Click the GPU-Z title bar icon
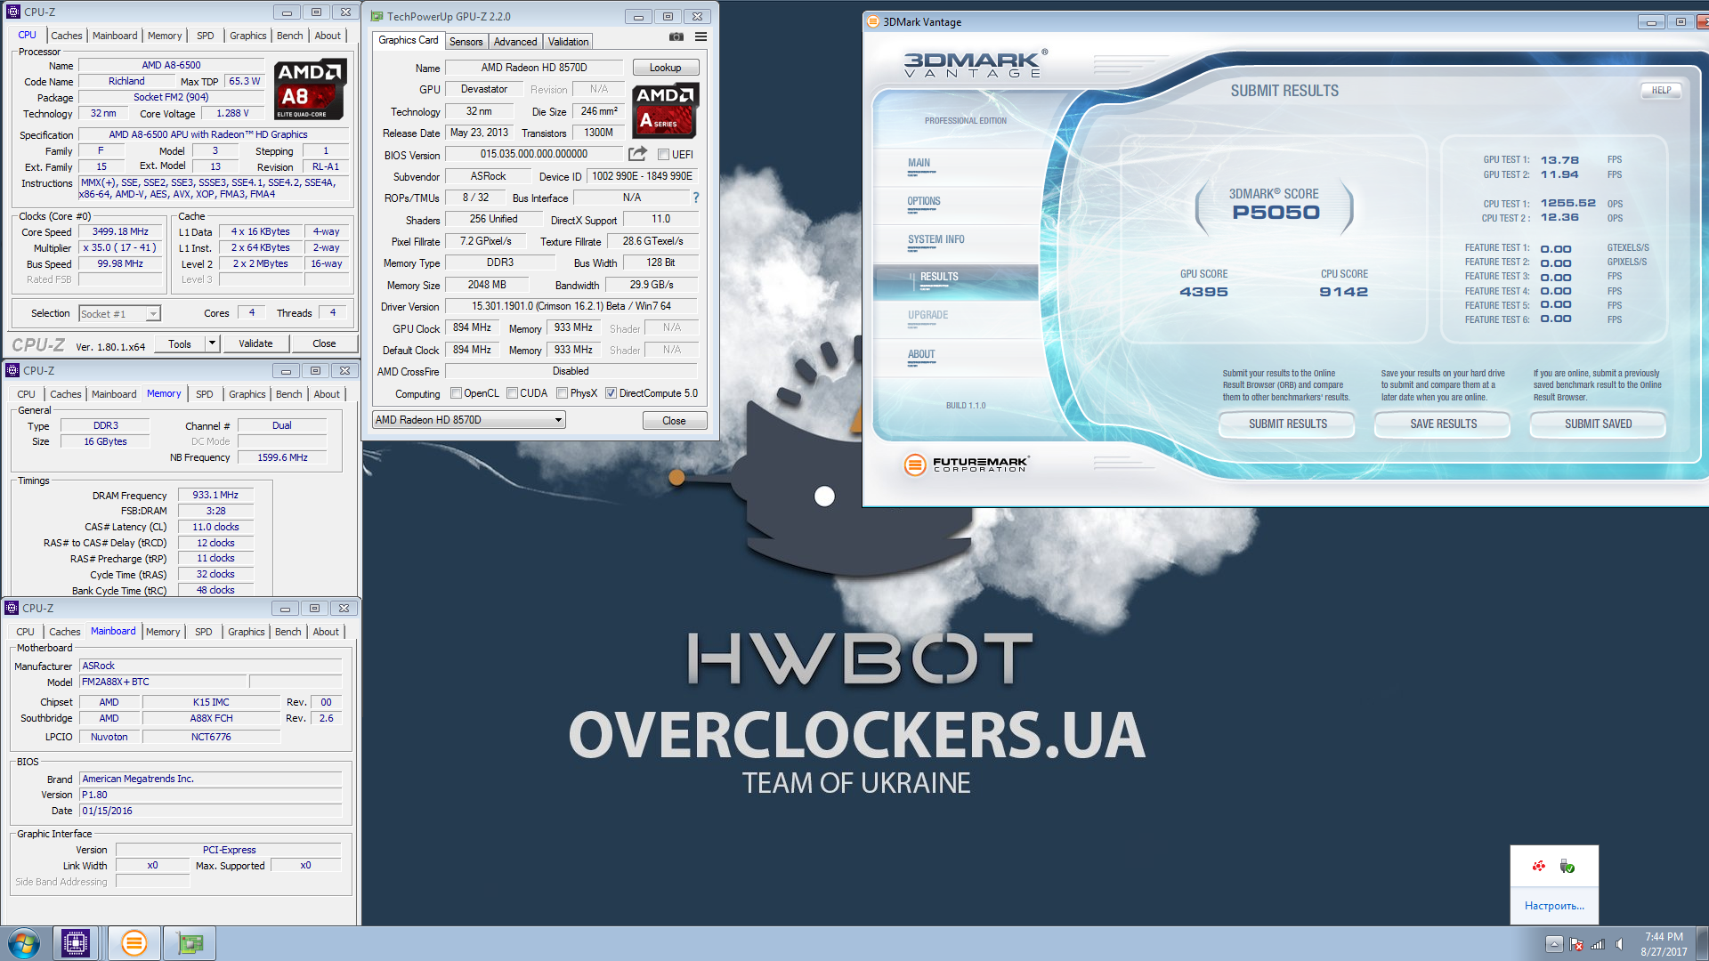The width and height of the screenshot is (1709, 961). [377, 16]
